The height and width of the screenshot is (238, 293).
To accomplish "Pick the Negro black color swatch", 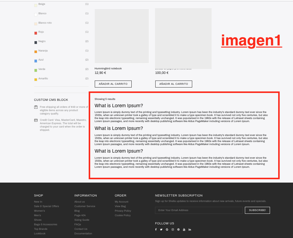I will pos(36,43).
